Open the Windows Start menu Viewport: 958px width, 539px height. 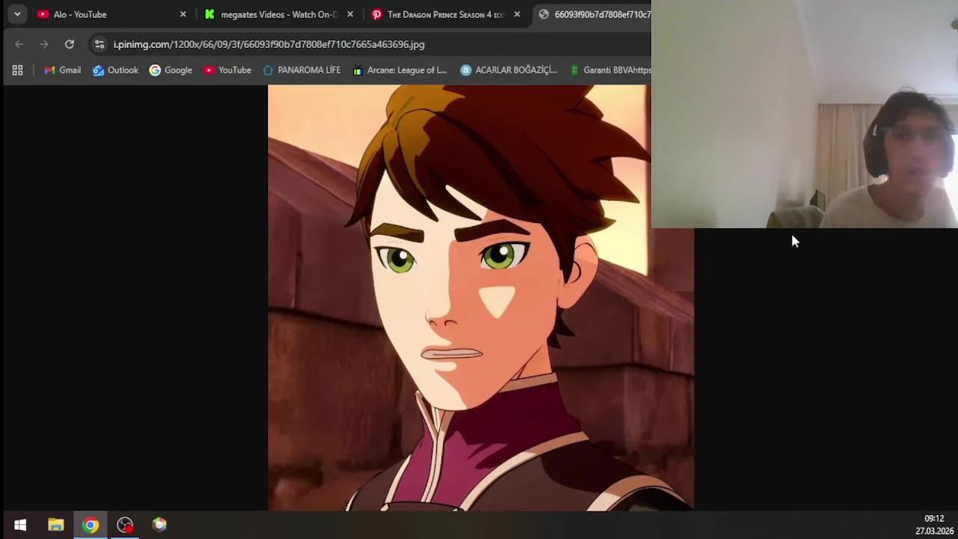(x=20, y=525)
